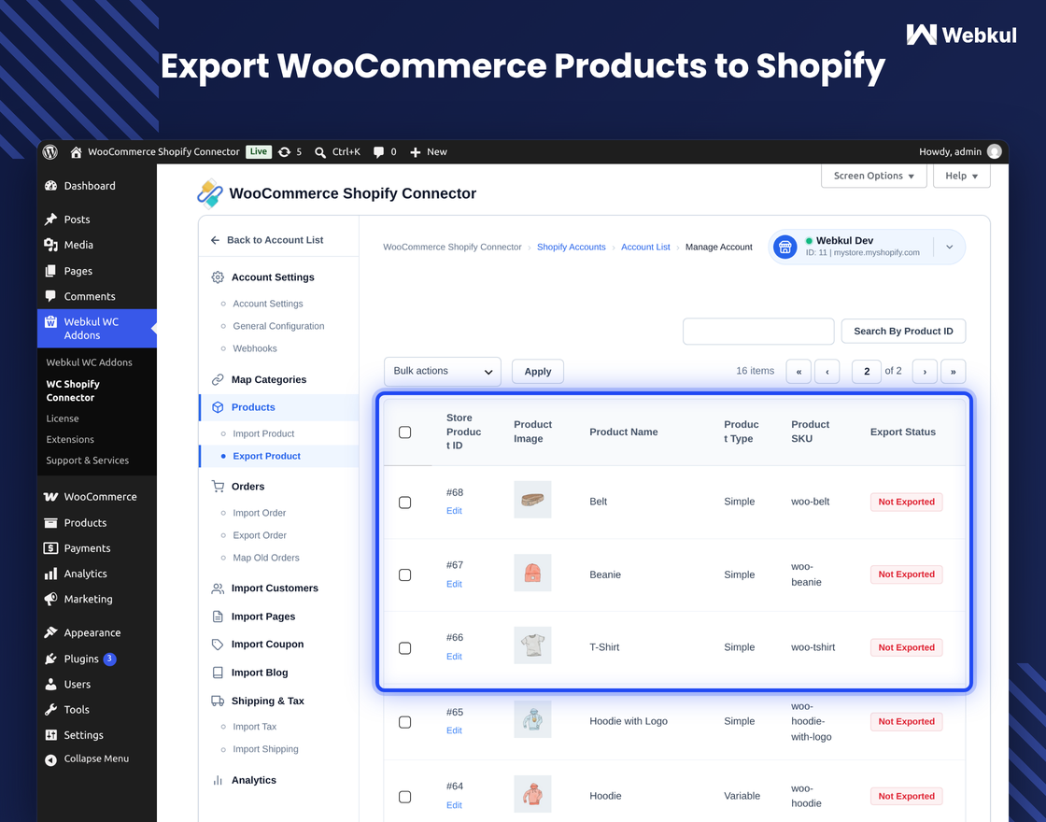1046x822 pixels.
Task: Click the Apply button
Action: pyautogui.click(x=538, y=372)
